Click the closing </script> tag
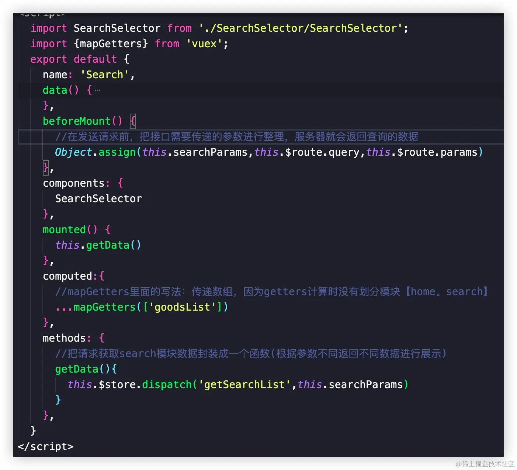 pyautogui.click(x=46, y=446)
